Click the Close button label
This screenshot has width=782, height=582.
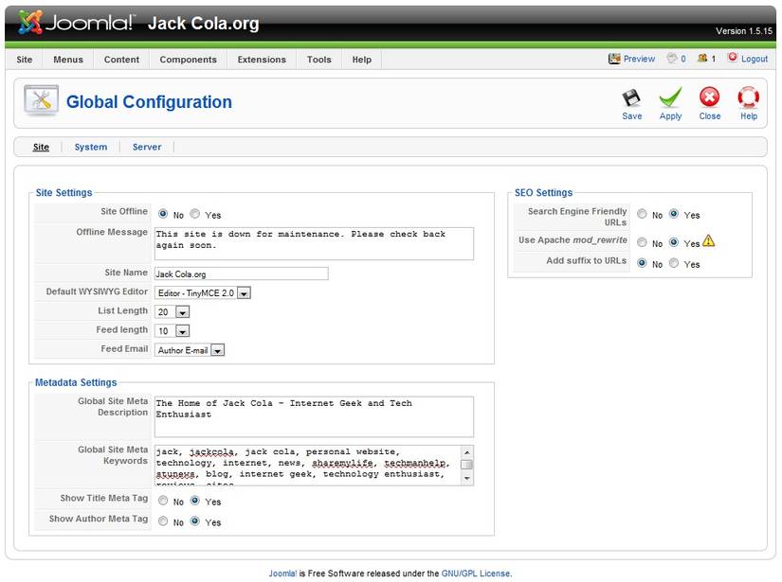(x=710, y=116)
